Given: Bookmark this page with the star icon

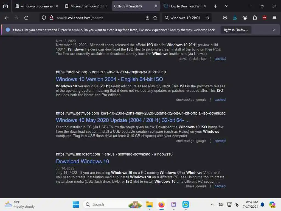Looking at the screenshot, I should point(155,18).
